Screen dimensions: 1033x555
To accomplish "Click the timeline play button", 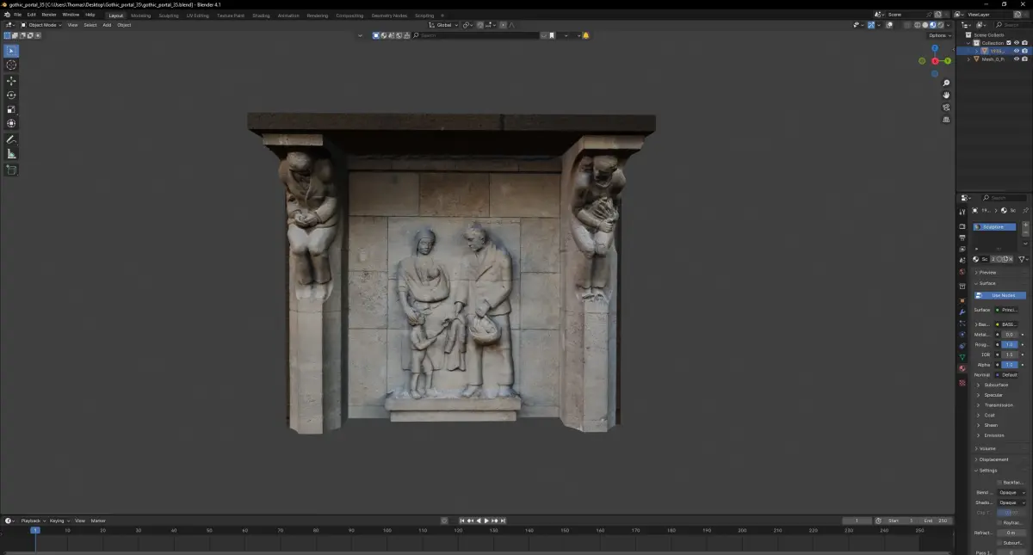I will click(486, 521).
